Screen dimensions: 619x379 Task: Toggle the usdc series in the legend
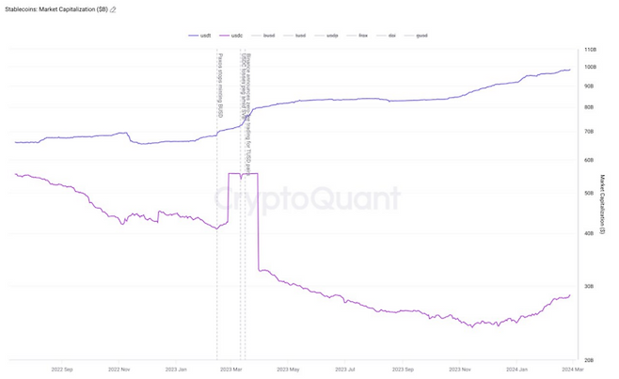click(x=230, y=36)
